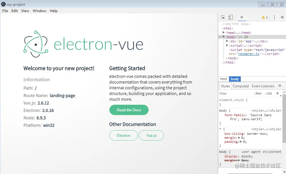
Task: Toggle the .cls element classes pane
Action: tap(268, 93)
